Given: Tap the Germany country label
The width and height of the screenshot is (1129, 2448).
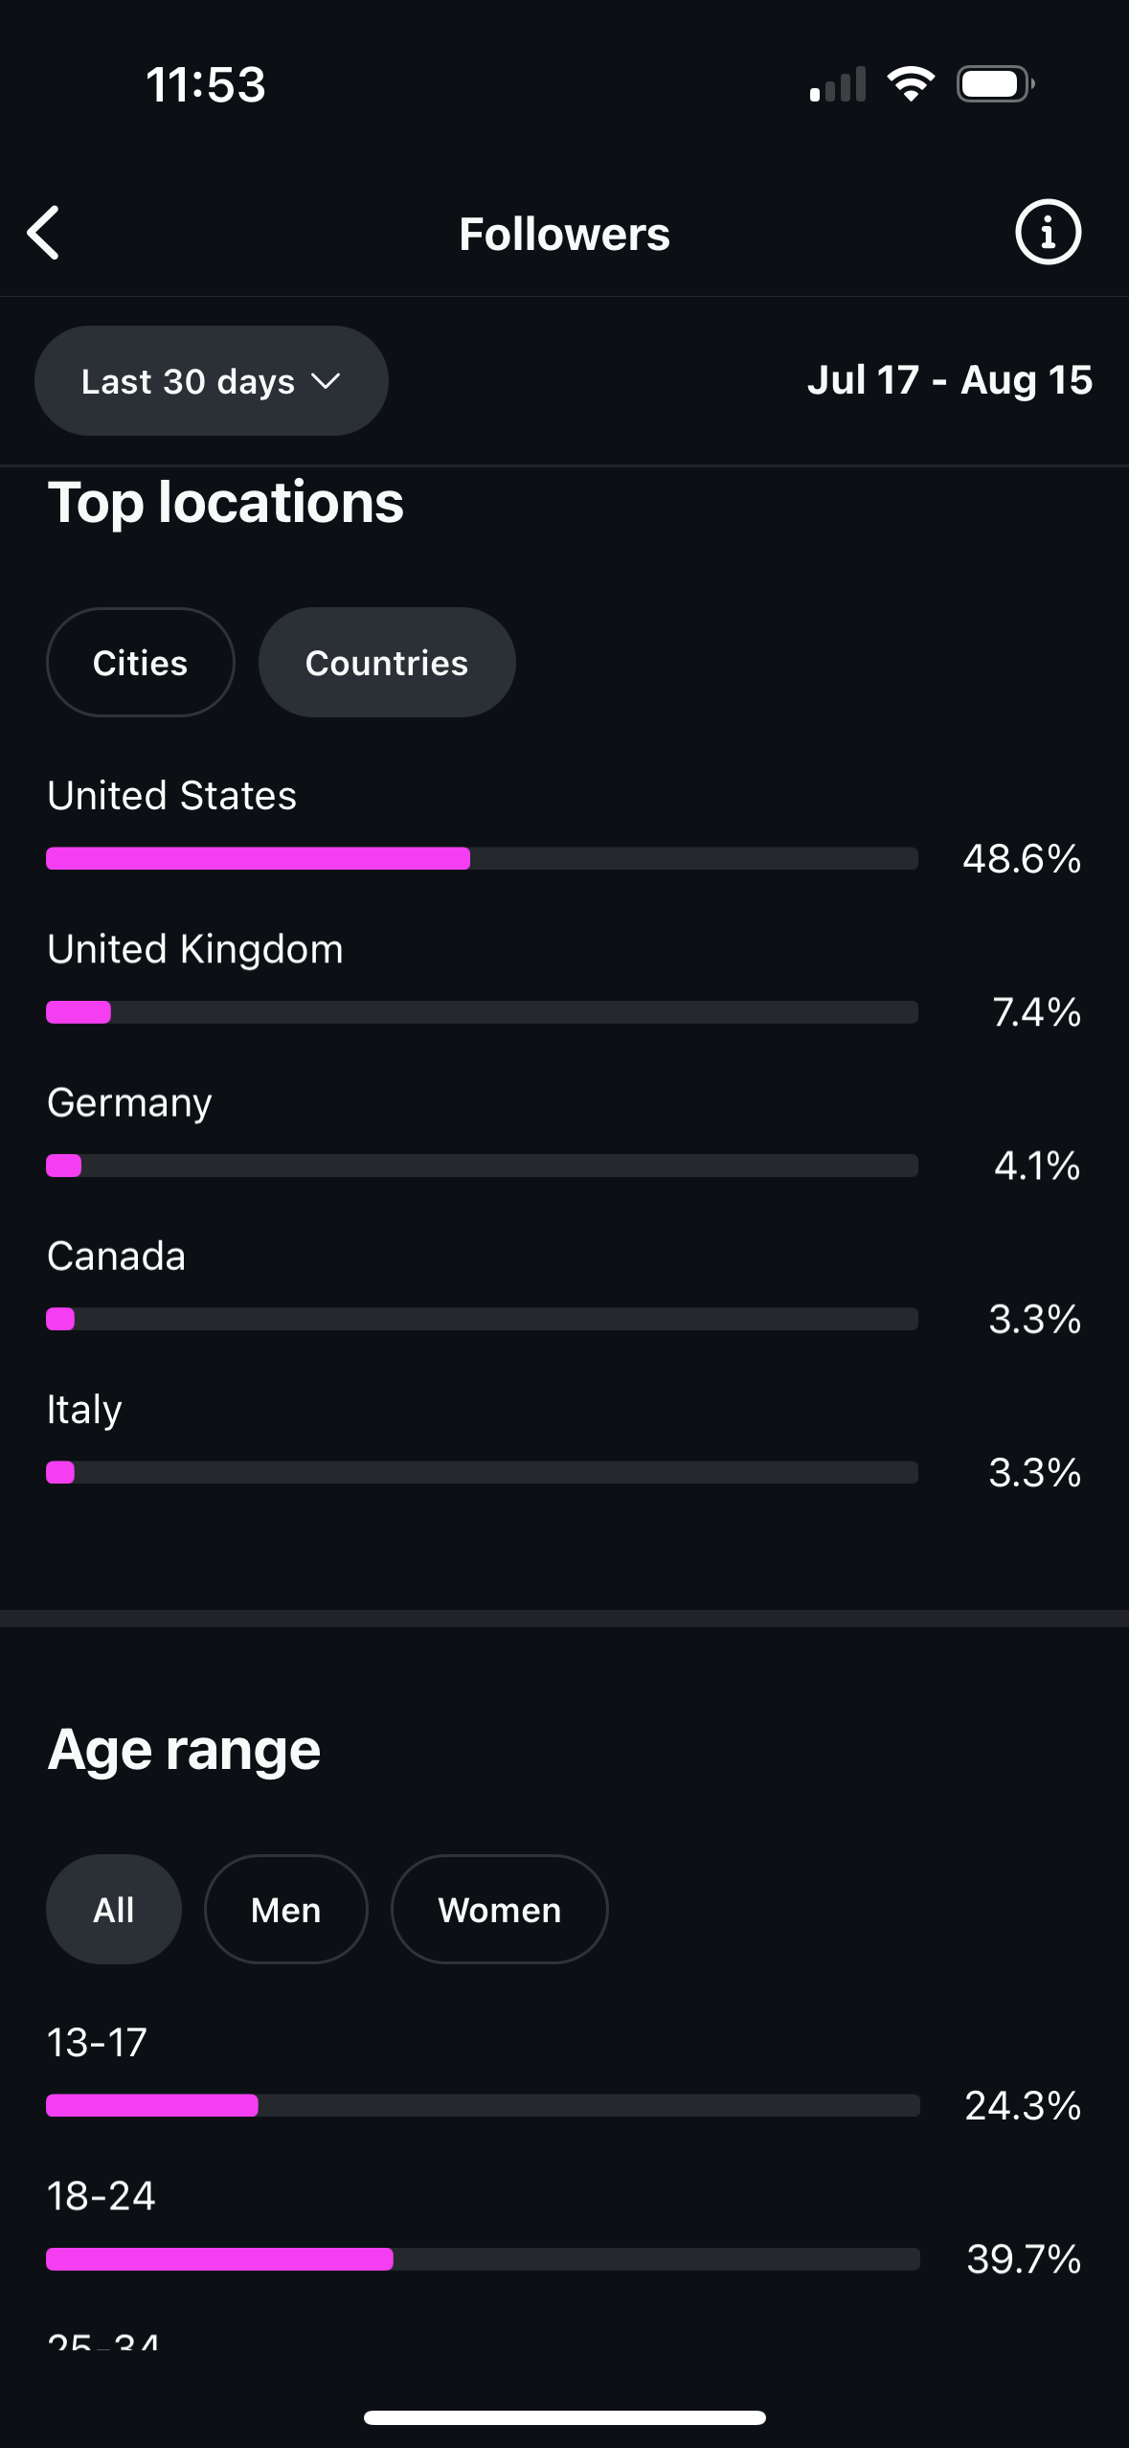Looking at the screenshot, I should click(x=129, y=1103).
